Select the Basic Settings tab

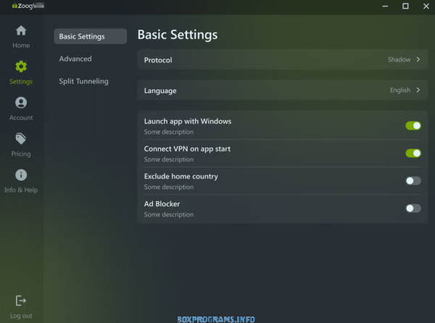coord(91,36)
